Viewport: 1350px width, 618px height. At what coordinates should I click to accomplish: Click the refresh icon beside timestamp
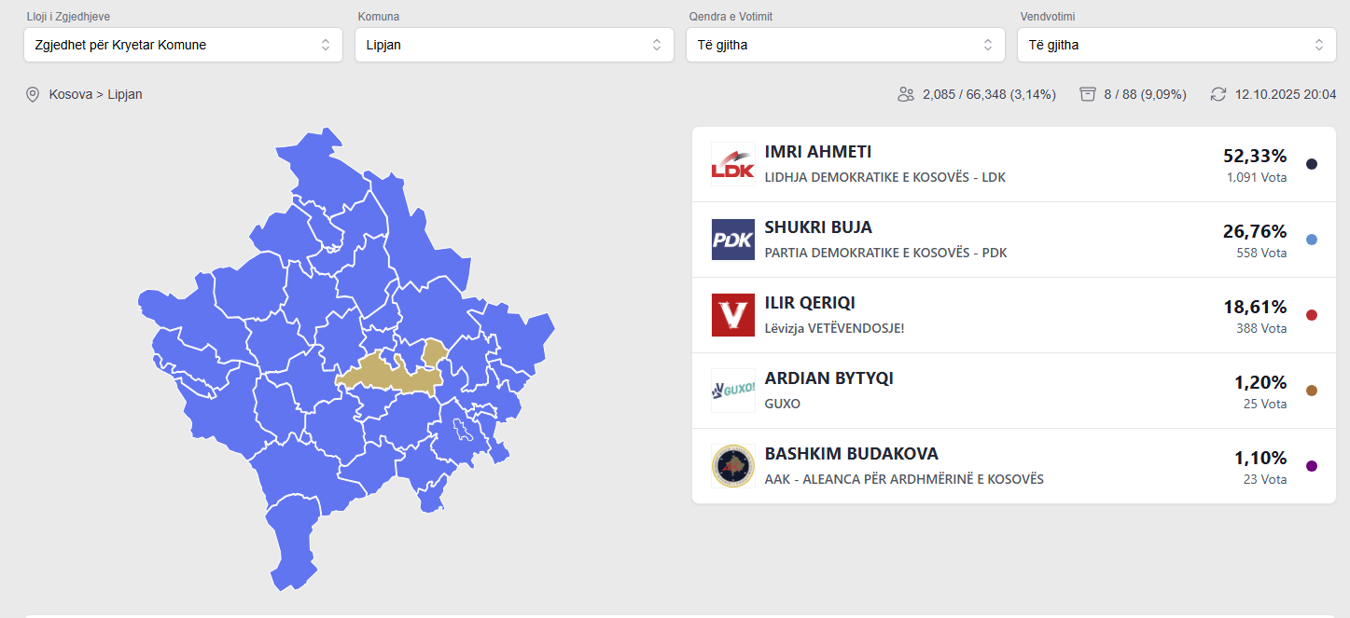[x=1218, y=94]
